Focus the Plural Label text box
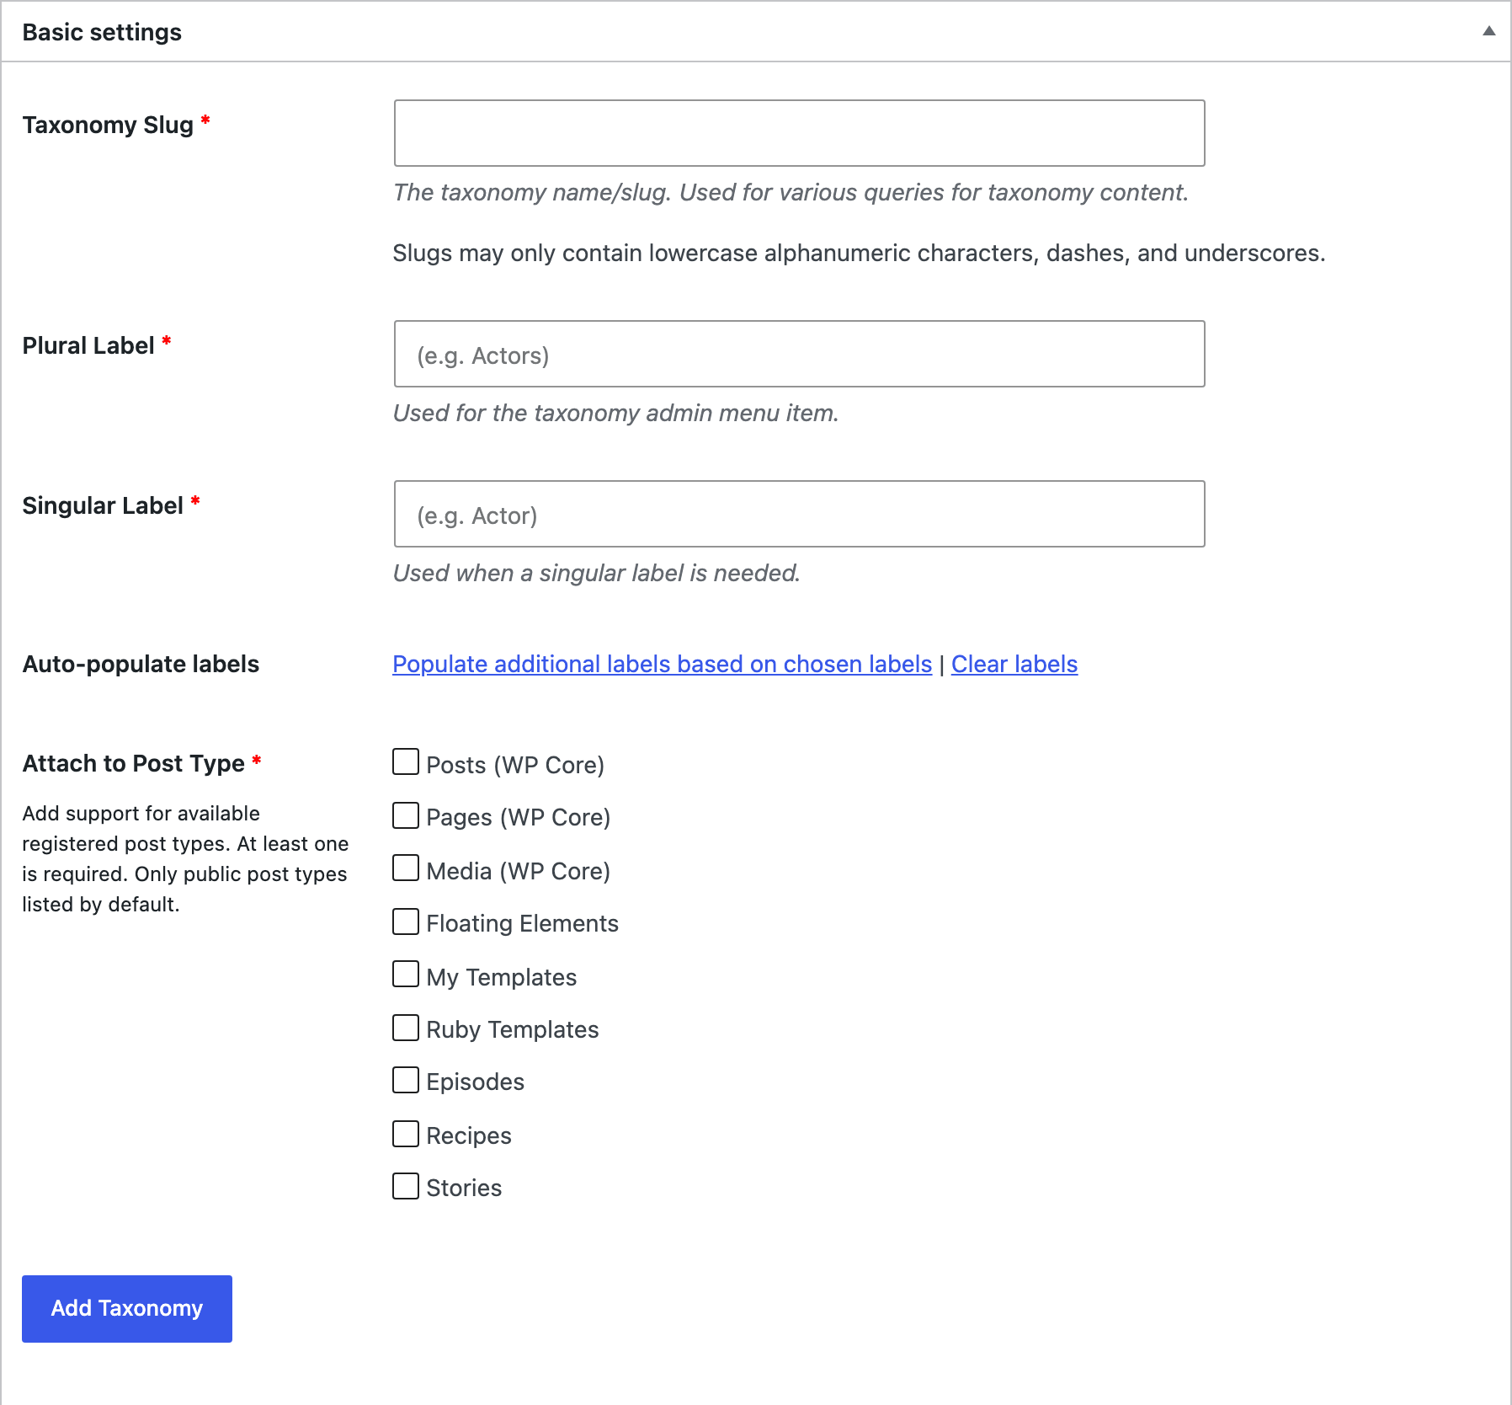Screen dimensions: 1512x1405 (x=799, y=354)
